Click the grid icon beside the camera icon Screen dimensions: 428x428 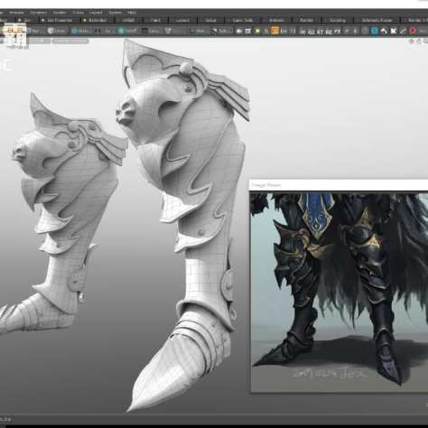248,31
